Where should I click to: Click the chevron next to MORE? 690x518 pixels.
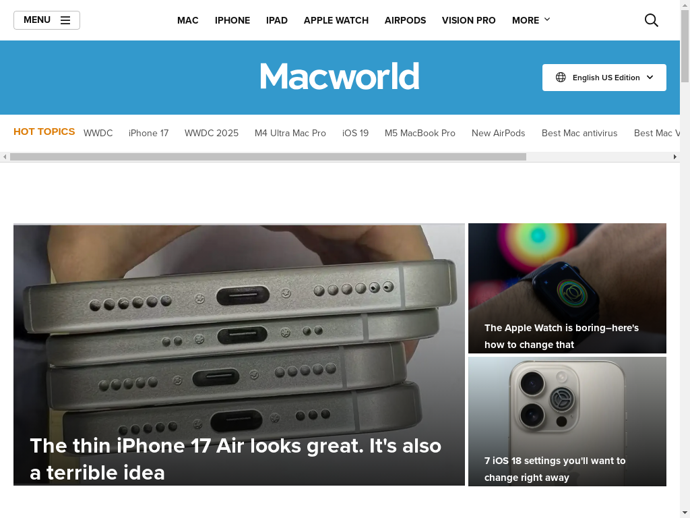[547, 20]
